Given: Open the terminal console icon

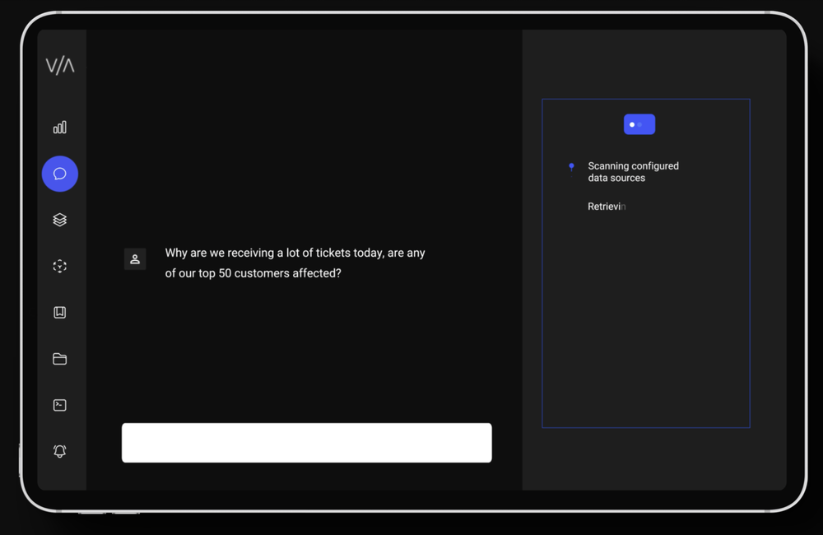Looking at the screenshot, I should click(60, 405).
